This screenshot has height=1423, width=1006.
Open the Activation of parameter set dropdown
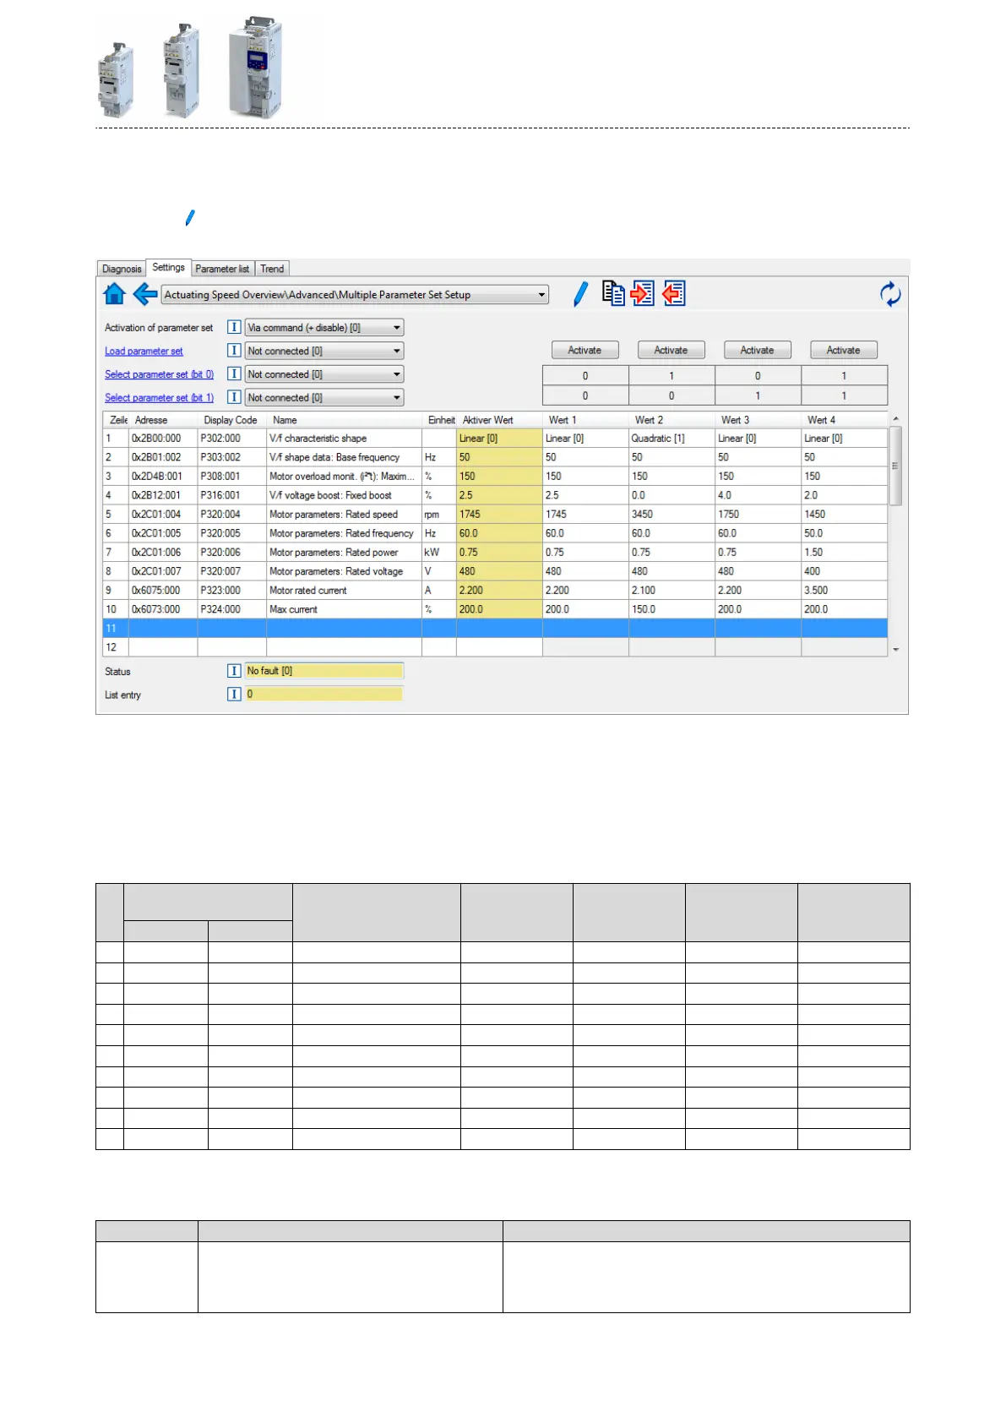point(324,328)
